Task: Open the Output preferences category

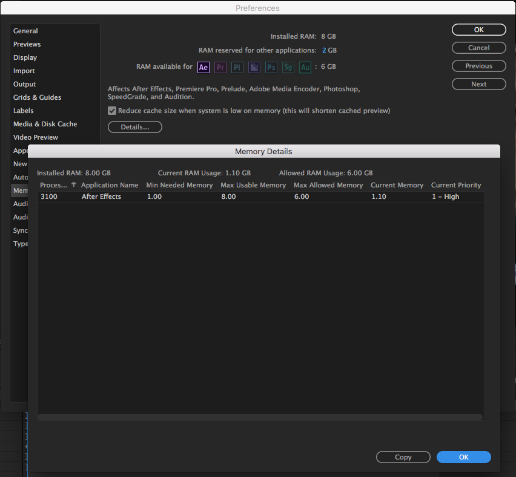Action: (x=24, y=84)
